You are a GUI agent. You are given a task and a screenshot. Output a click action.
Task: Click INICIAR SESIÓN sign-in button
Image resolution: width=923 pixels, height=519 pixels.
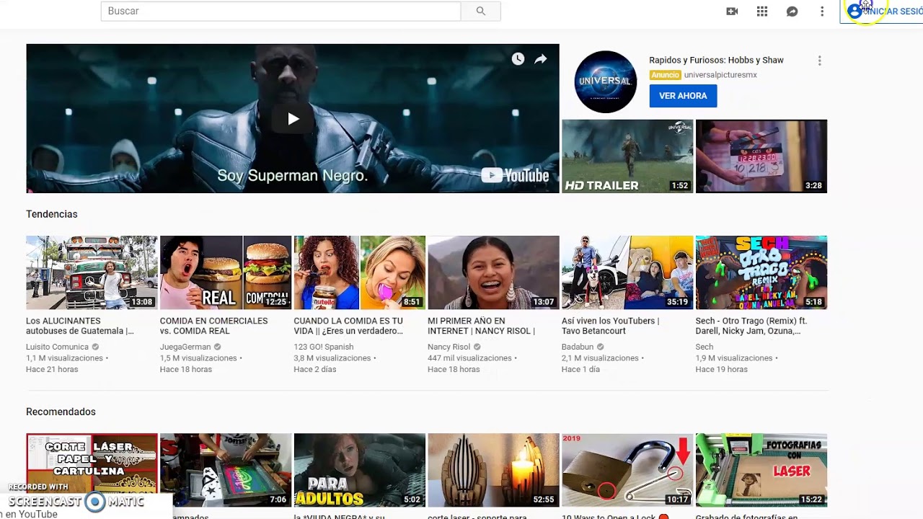click(883, 12)
